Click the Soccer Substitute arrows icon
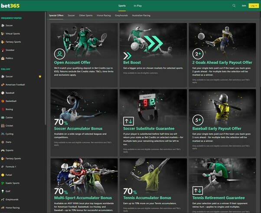The image size is (261, 213). [128, 121]
